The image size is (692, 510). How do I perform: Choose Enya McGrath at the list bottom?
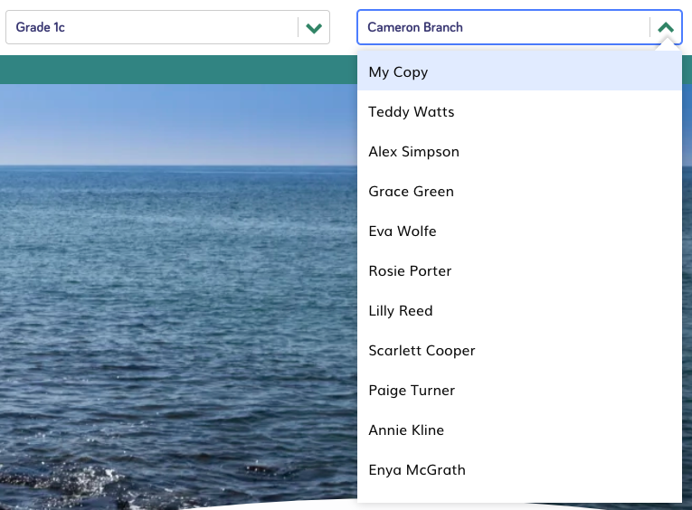click(x=417, y=470)
